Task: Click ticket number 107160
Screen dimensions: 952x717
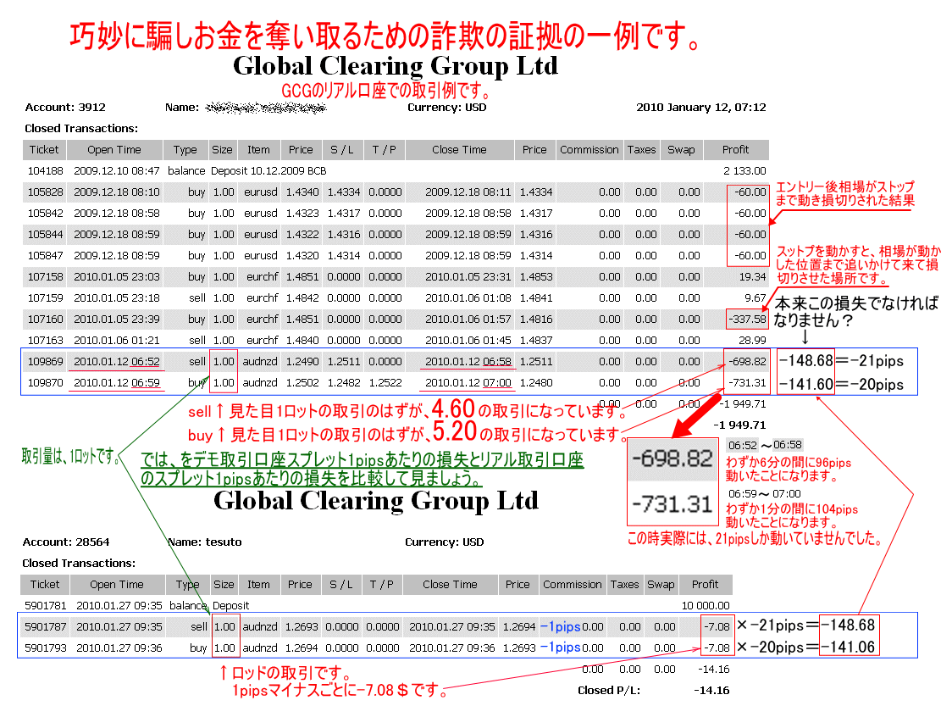Action: click(46, 319)
